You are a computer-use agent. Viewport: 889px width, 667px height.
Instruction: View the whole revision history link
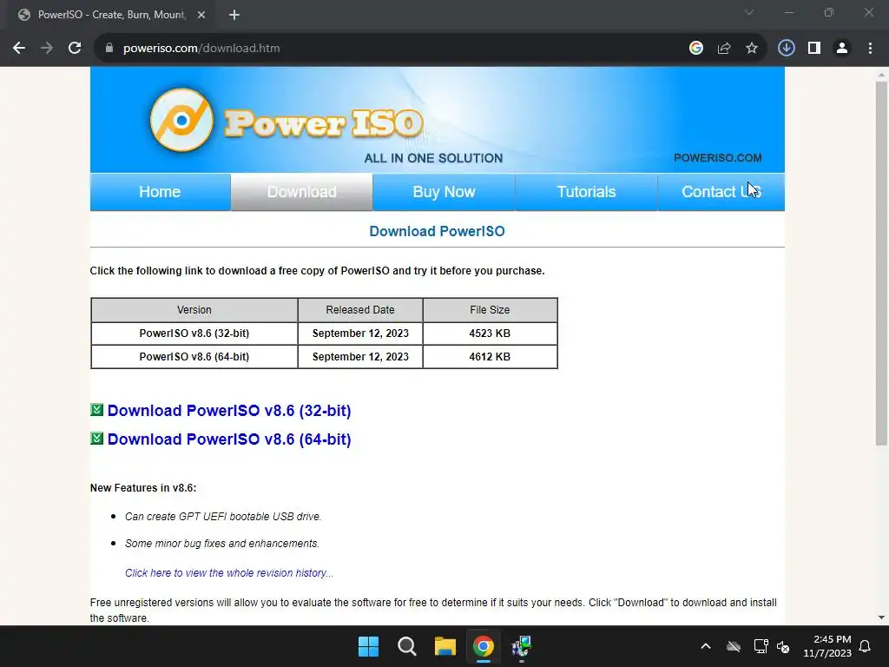[229, 573]
